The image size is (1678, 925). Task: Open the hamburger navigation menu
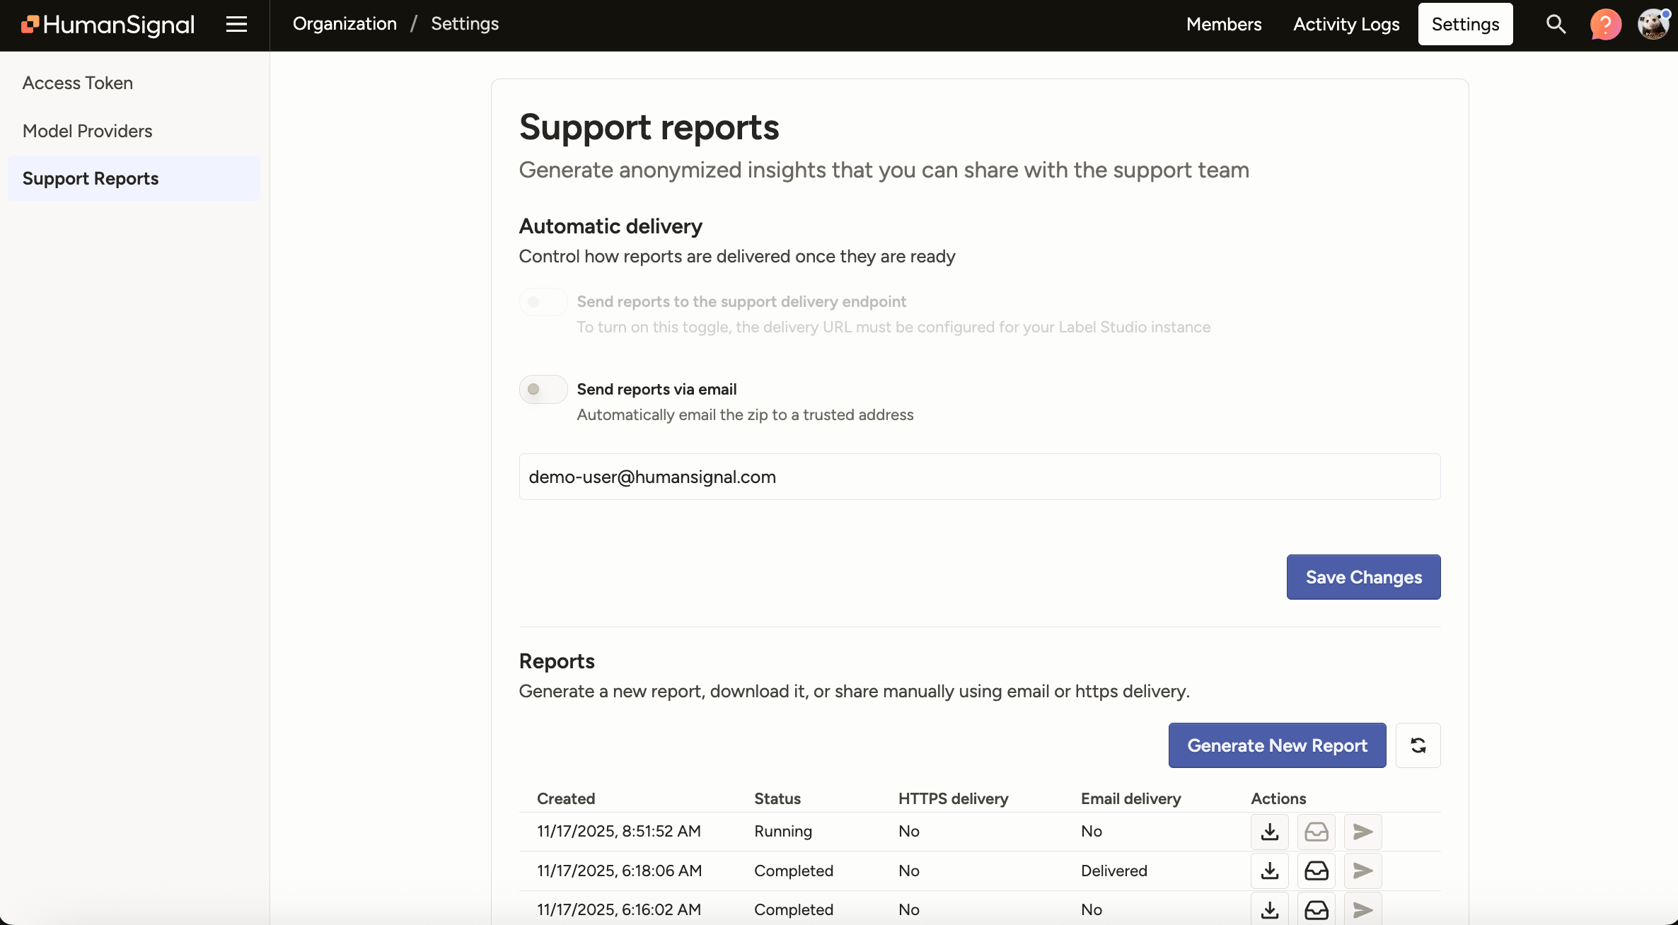(x=236, y=23)
